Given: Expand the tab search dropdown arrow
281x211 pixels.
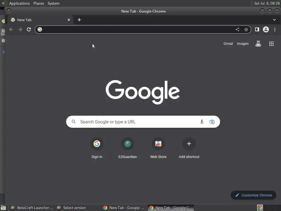Looking at the screenshot, I should pyautogui.click(x=274, y=20).
